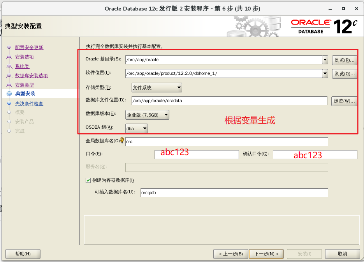The image size is (364, 262).
Task: Go to the 安装类型 step
Action: coord(25,85)
